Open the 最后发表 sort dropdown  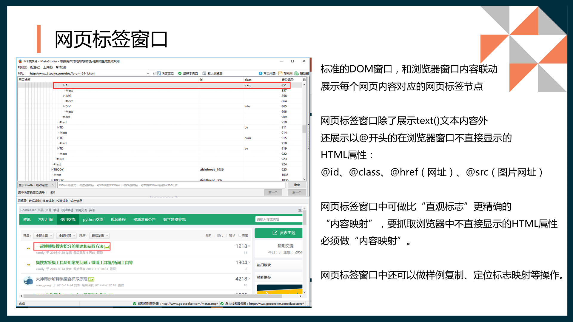coord(100,236)
